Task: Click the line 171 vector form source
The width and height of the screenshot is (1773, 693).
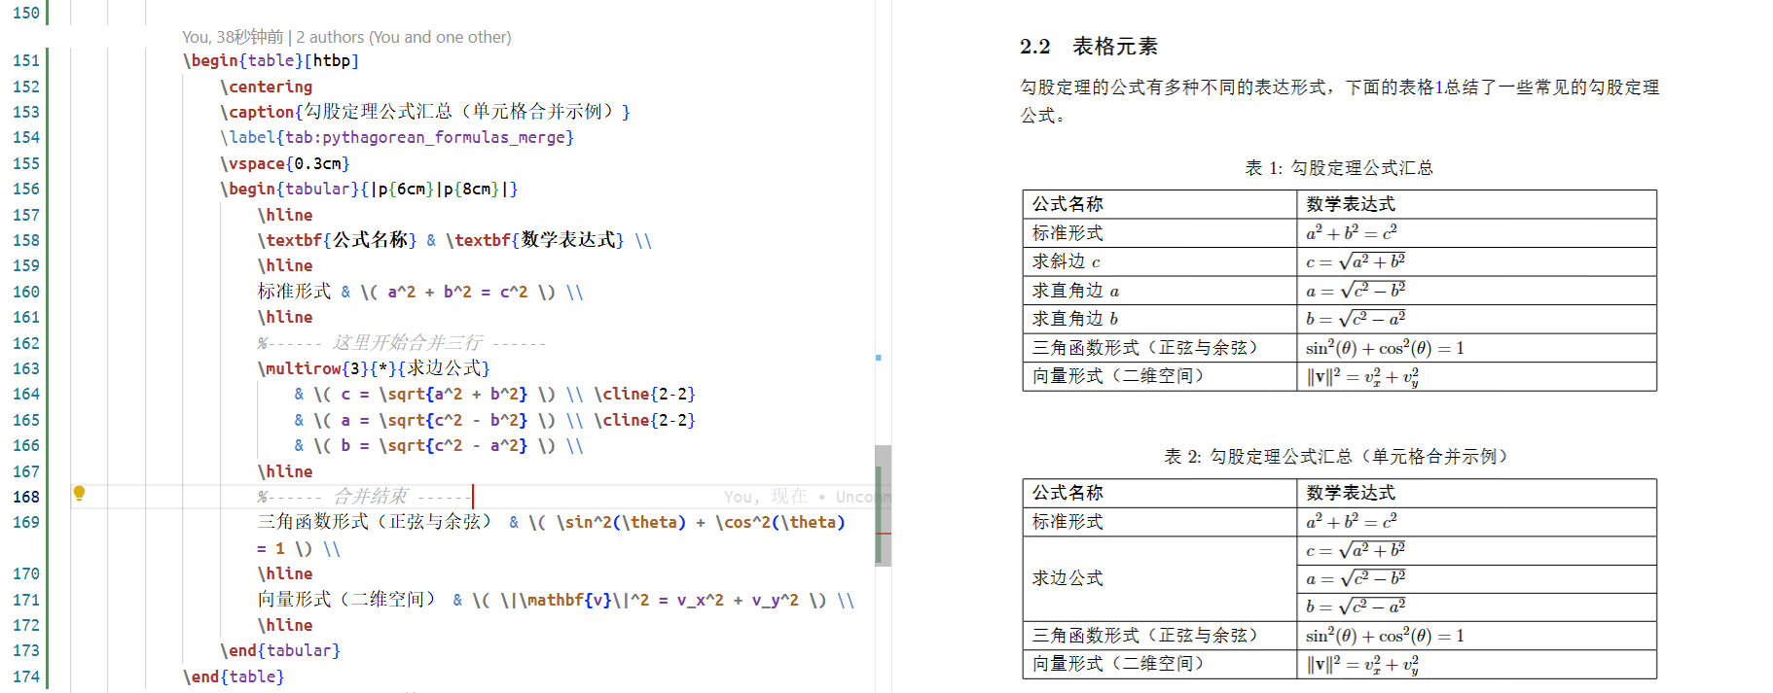Action: pos(556,600)
